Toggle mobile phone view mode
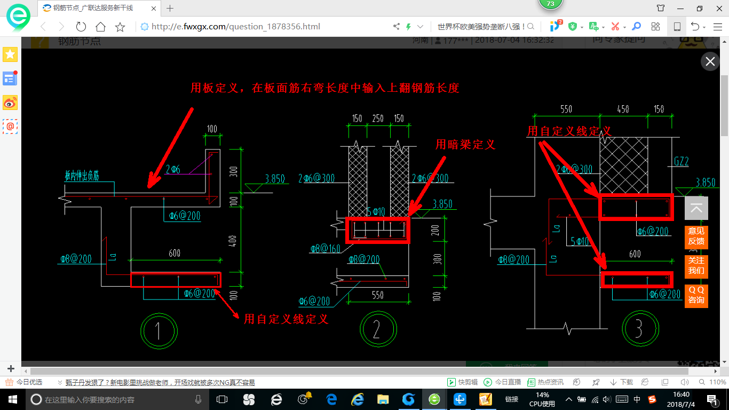729x410 pixels. 677,27
